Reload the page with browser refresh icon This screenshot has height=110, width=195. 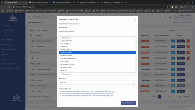point(9,7)
